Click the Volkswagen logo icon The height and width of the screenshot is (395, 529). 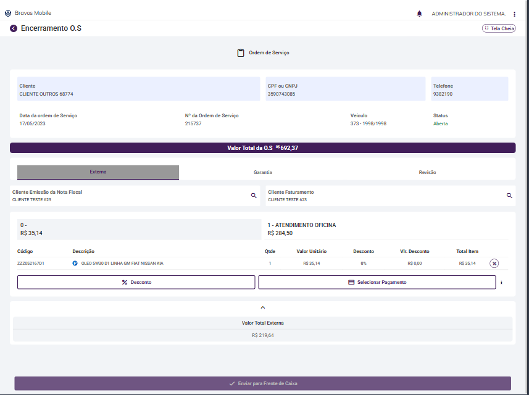click(x=8, y=13)
